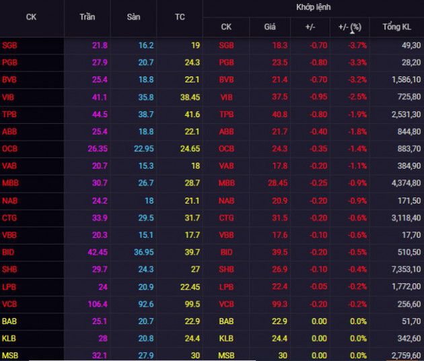Select VCB in the left CK column

[x=9, y=304]
